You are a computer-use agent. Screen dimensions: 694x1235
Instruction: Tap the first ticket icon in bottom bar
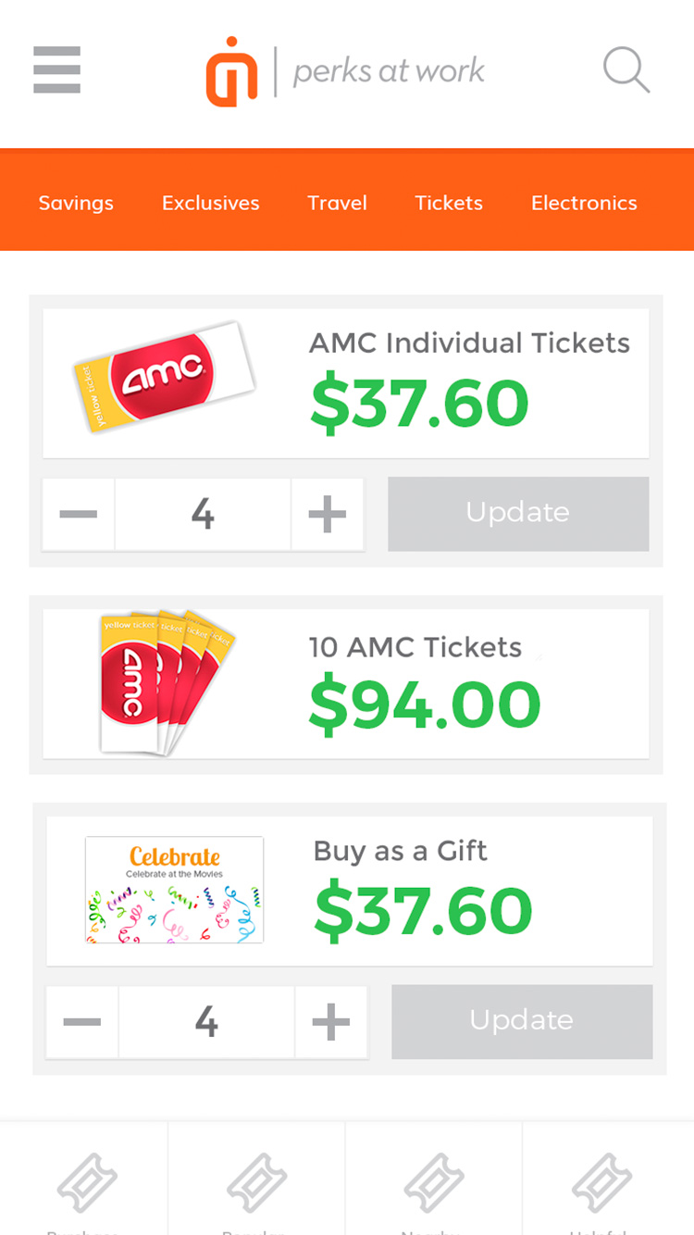[x=86, y=1182]
